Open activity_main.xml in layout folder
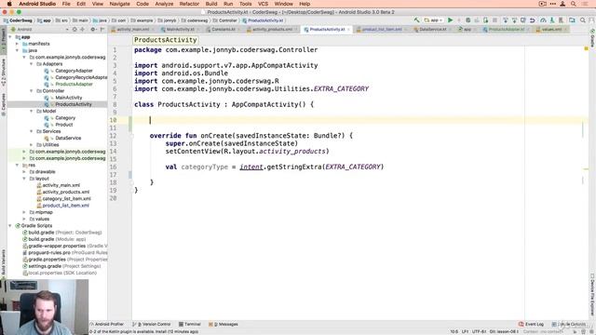This screenshot has width=596, height=335. 61,185
